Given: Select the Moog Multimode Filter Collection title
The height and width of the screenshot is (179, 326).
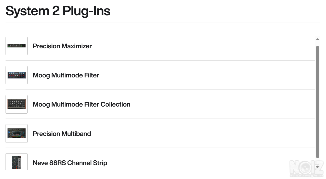Looking at the screenshot, I should pyautogui.click(x=81, y=104).
